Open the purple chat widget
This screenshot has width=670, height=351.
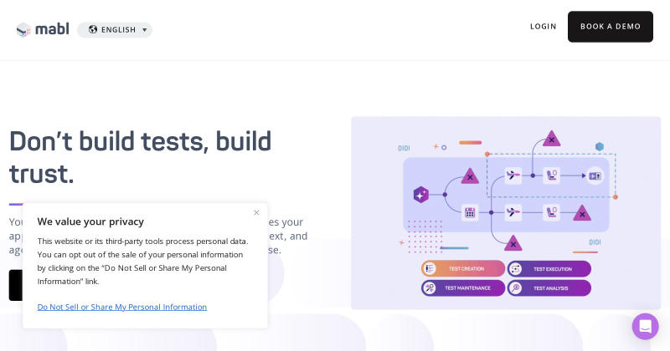tap(645, 326)
